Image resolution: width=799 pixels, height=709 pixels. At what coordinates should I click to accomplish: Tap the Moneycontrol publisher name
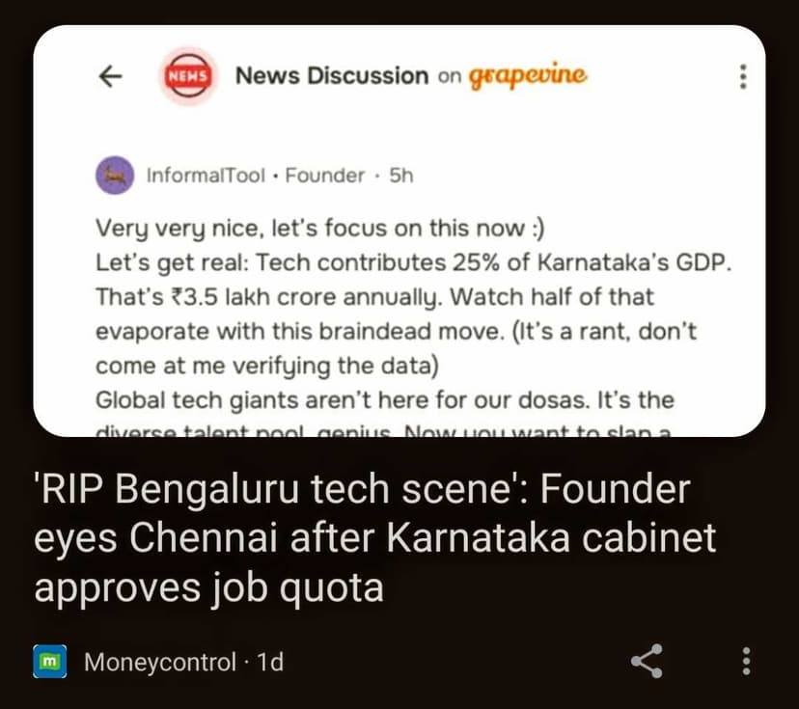click(x=160, y=662)
